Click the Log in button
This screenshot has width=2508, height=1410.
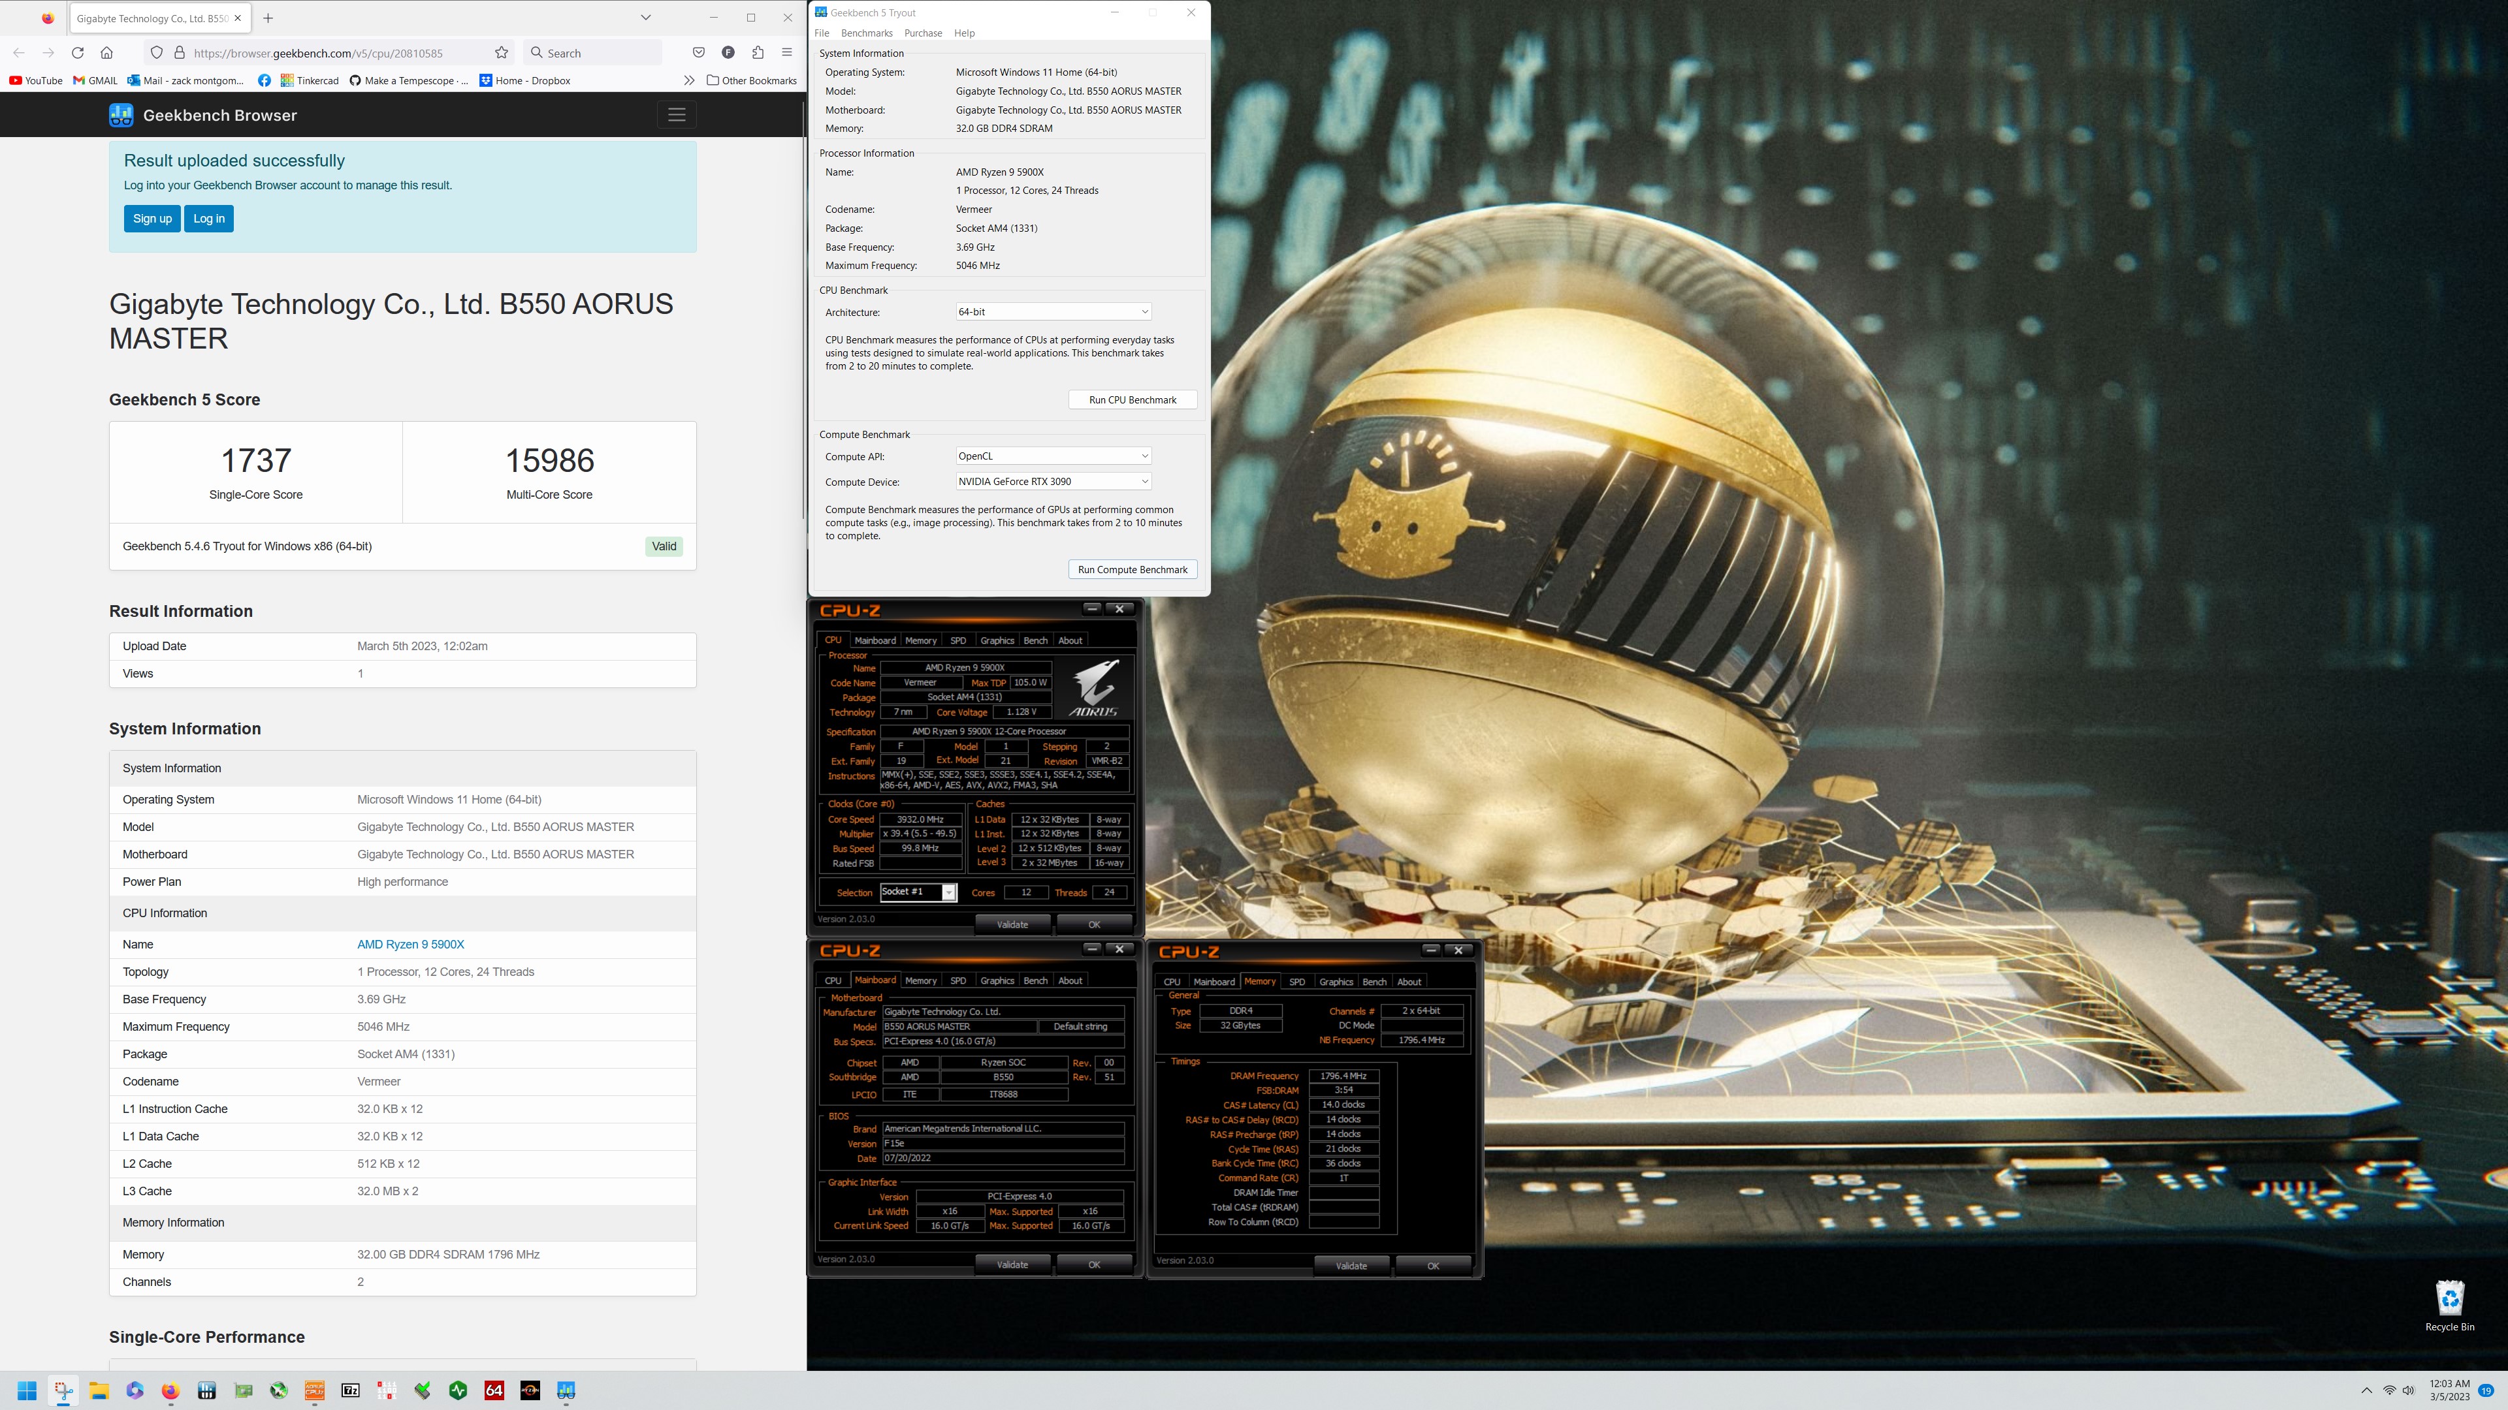(x=208, y=218)
